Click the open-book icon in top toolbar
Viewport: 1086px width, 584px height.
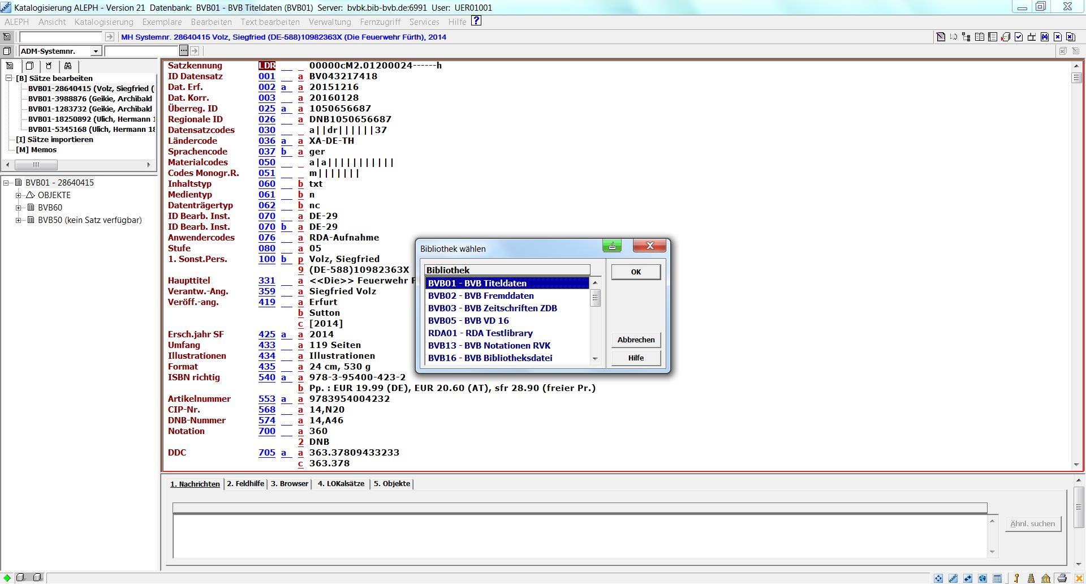click(980, 37)
